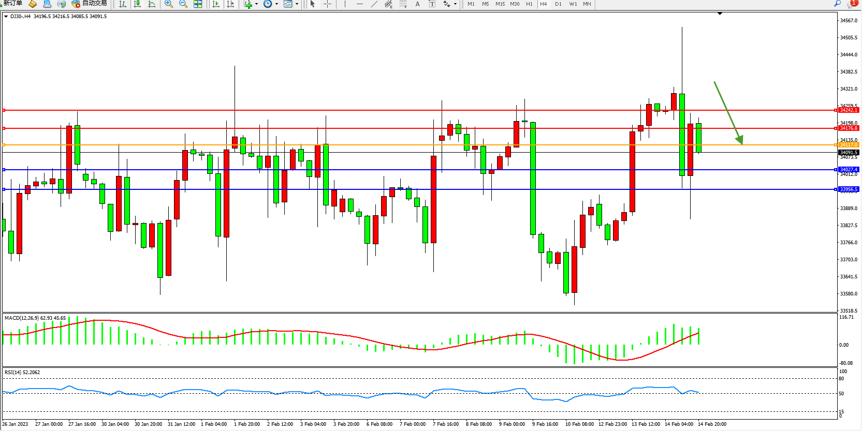Screen dimensions: 862x431
Task: Click the 34242.1 red horizontal line price label
Action: coord(849,110)
